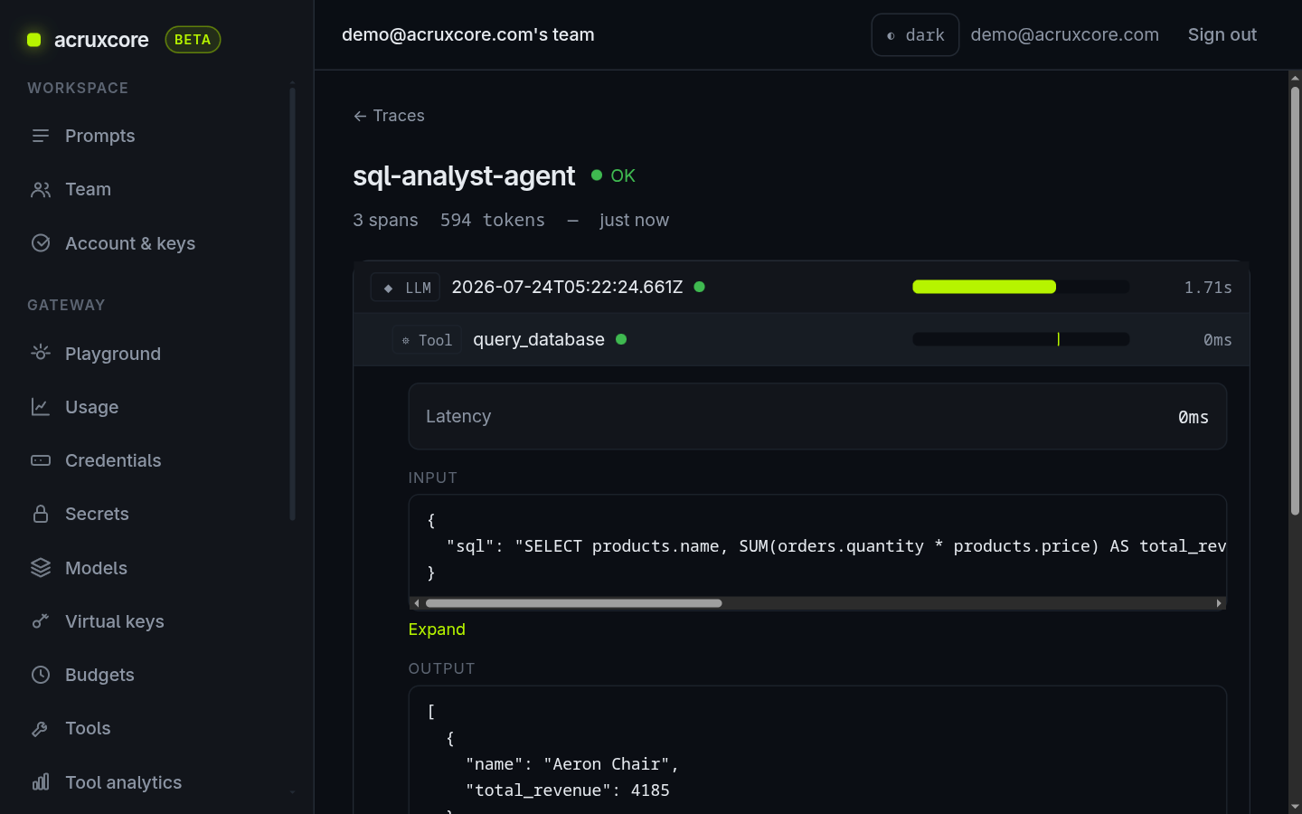Click the acruxcore brand name
The image size is (1302, 814).
101,40
